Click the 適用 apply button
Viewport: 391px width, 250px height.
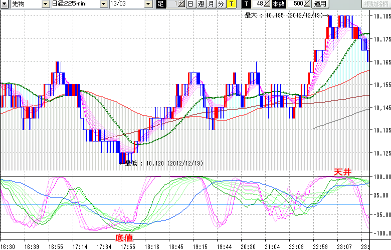coord(320,4)
